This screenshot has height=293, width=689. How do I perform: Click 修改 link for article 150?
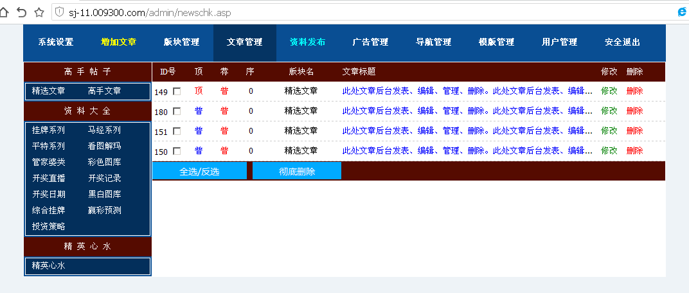[x=609, y=150]
